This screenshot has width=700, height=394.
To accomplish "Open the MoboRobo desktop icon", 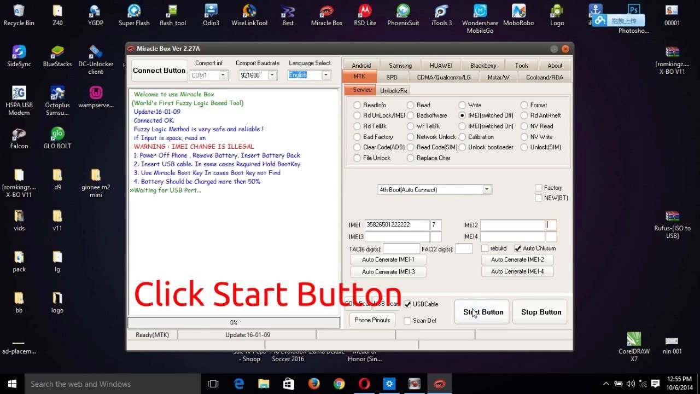I will (518, 15).
